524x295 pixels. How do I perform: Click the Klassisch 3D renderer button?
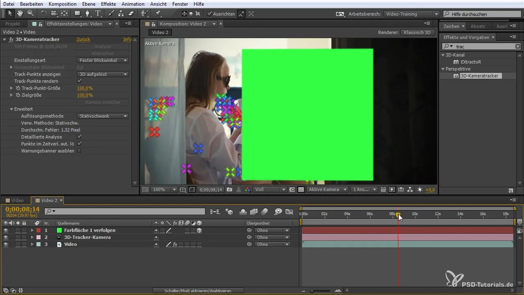pyautogui.click(x=417, y=32)
